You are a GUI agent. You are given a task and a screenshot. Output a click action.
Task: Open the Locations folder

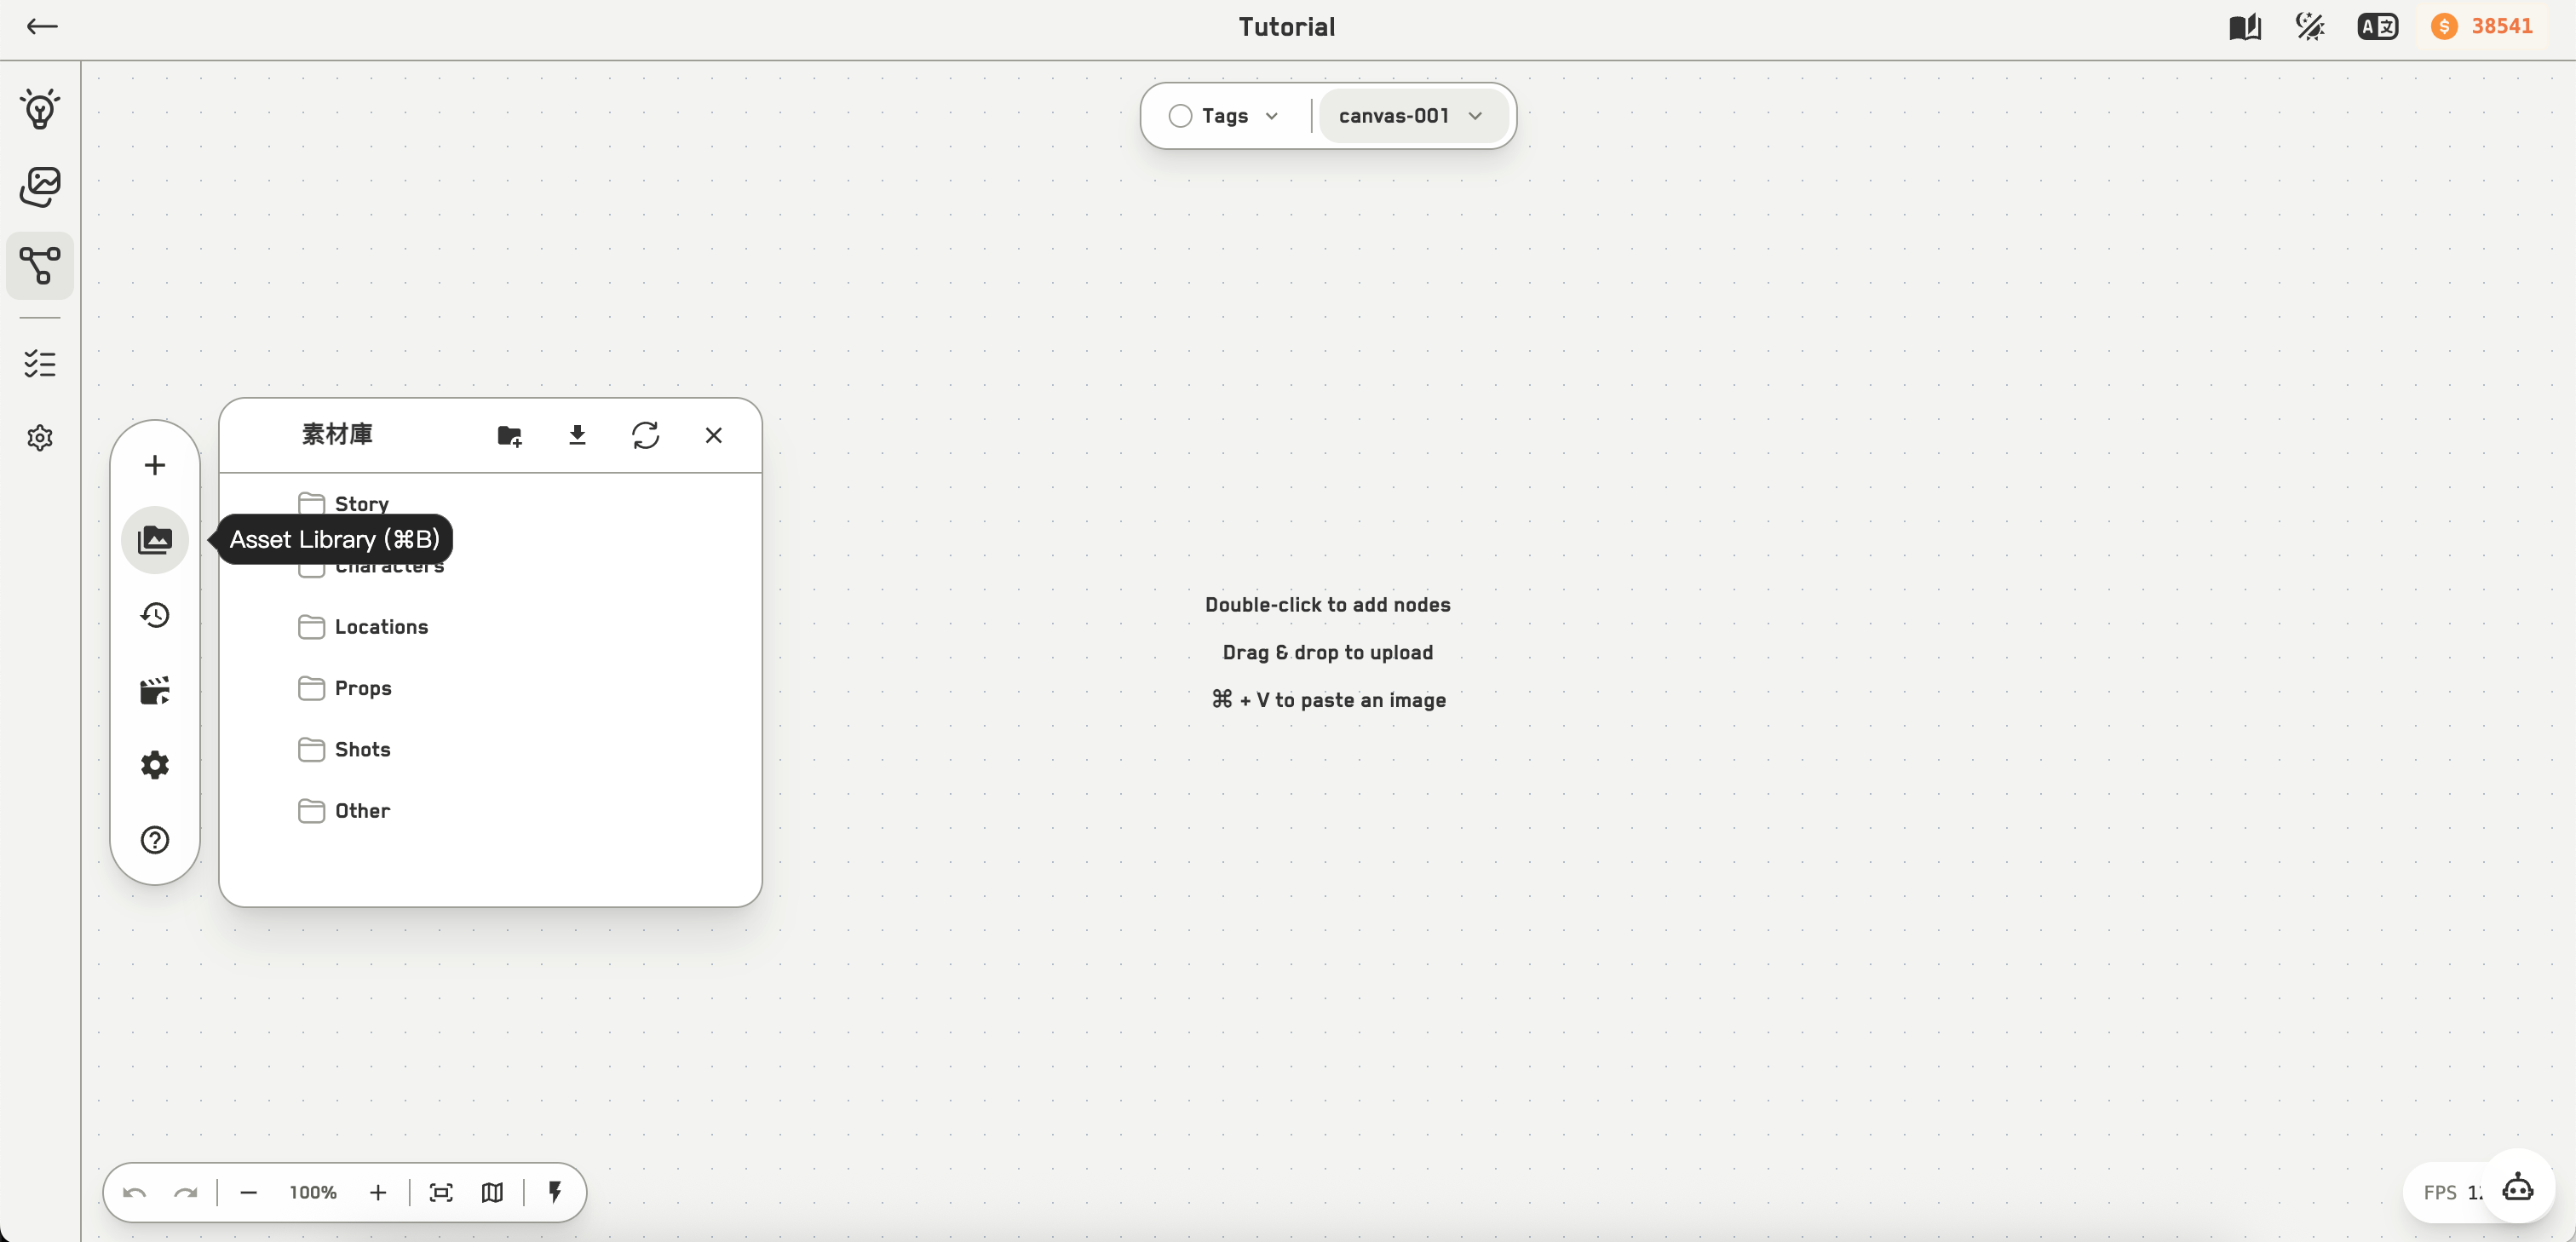[364, 627]
